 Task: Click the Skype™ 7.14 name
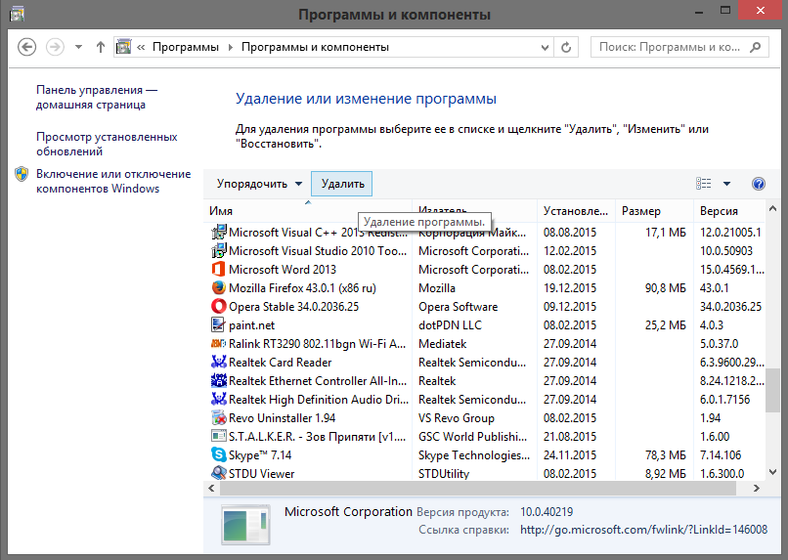(260, 455)
